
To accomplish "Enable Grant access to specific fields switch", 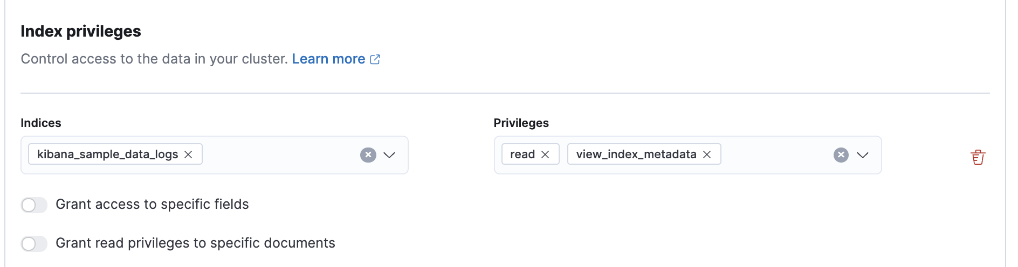I will point(34,205).
